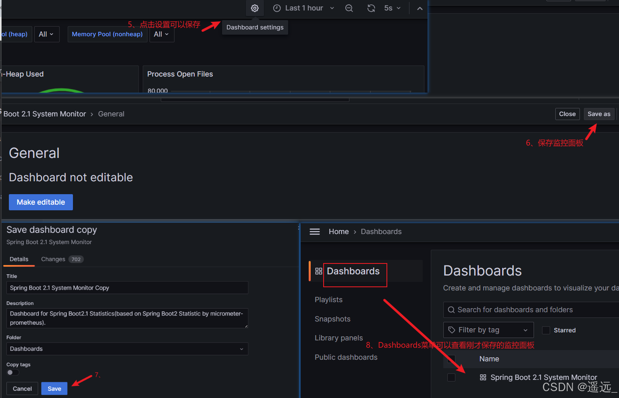Click the grid icon beside Dashboards menu
Screen dimensions: 619x398
point(319,271)
